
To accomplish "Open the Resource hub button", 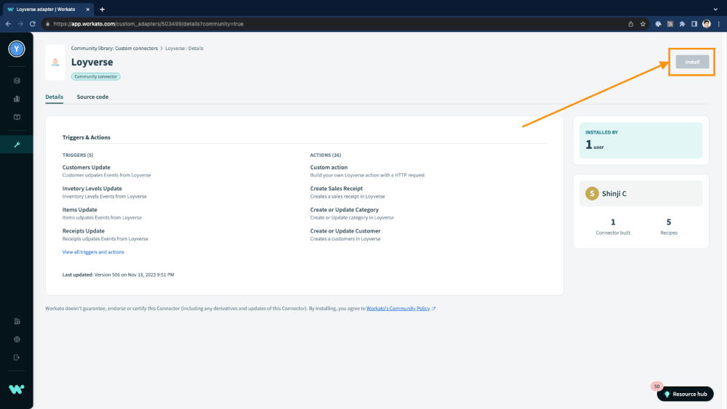I will tap(685, 394).
